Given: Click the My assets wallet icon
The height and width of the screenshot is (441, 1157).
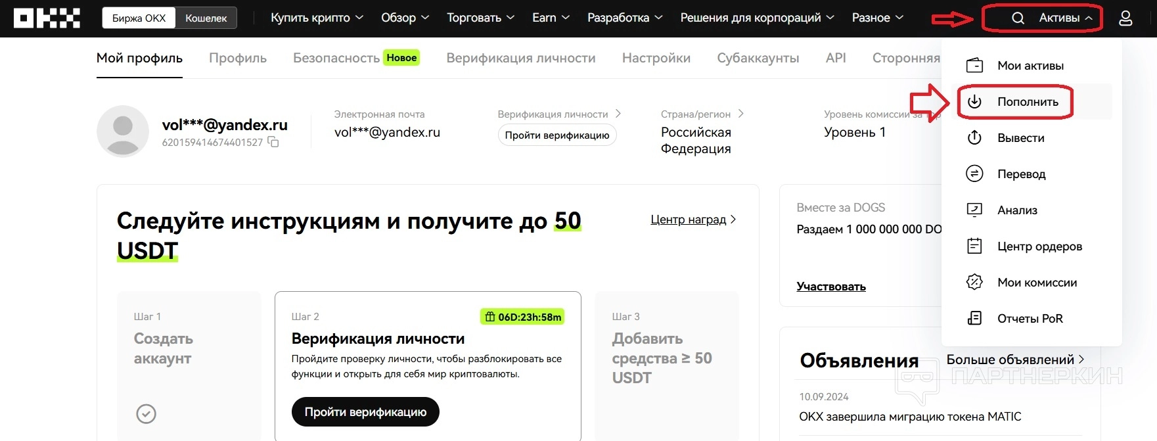Looking at the screenshot, I should coord(974,66).
